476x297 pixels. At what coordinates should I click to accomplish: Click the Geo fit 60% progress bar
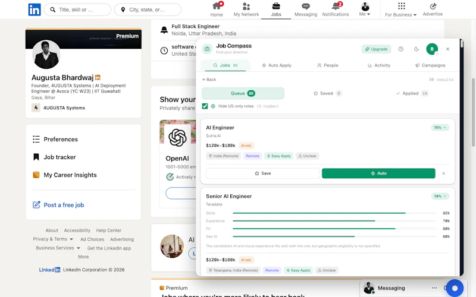point(334,236)
